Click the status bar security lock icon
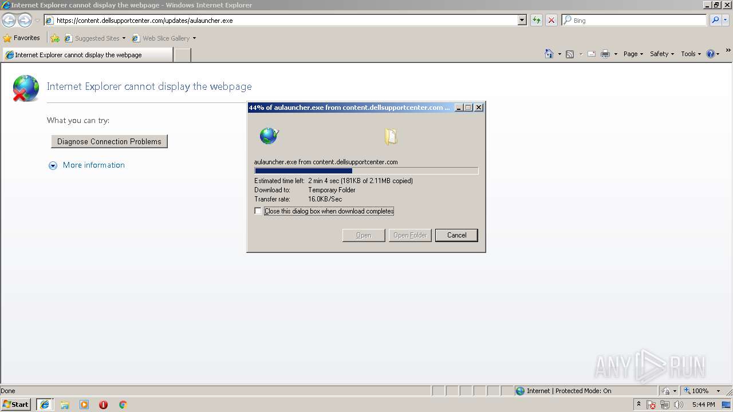The image size is (733, 412). pyautogui.click(x=667, y=391)
